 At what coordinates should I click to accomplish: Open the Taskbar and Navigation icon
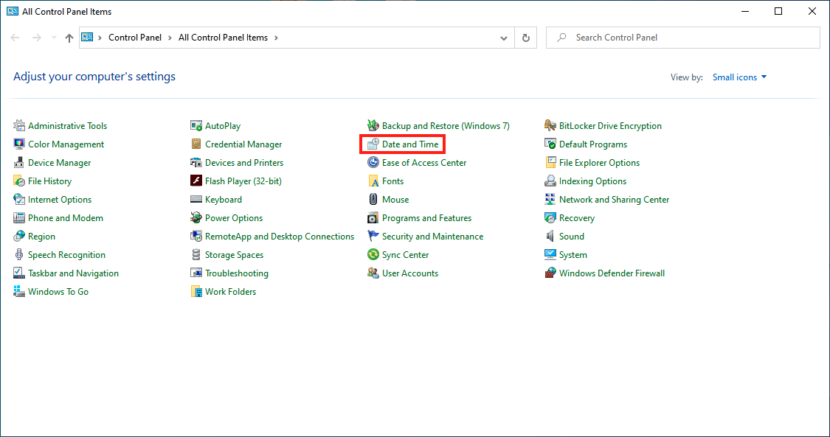[19, 273]
